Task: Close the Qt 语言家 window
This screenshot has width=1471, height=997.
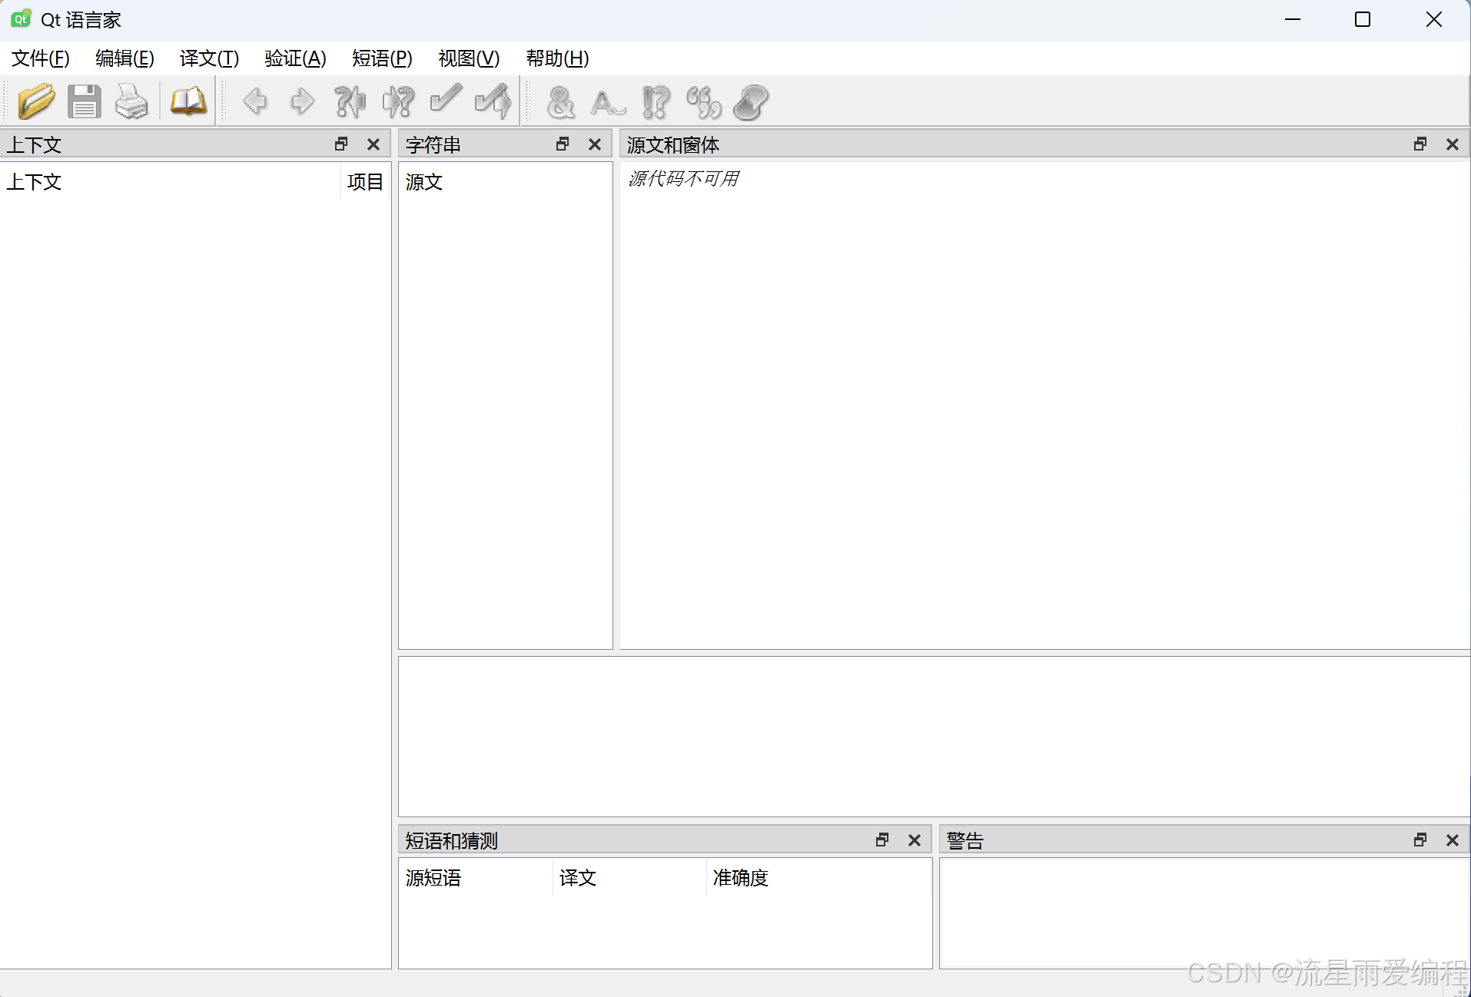Action: 1434,19
